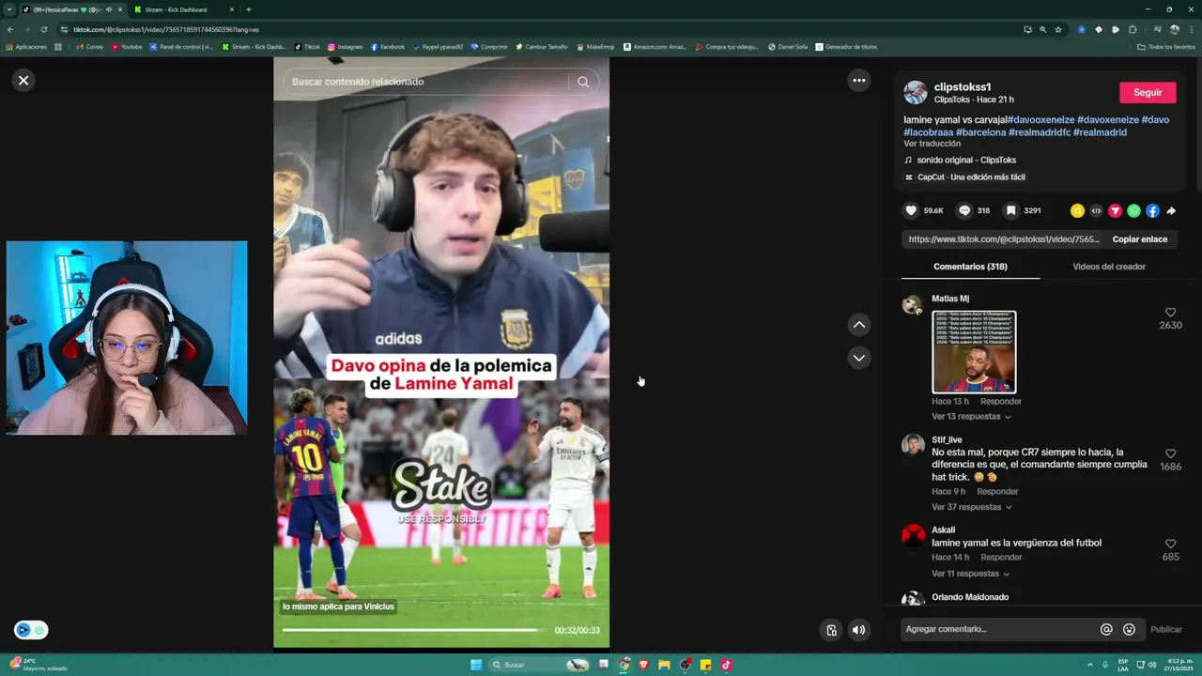Like Askali's comment
Image resolution: width=1202 pixels, height=676 pixels.
[x=1170, y=544]
